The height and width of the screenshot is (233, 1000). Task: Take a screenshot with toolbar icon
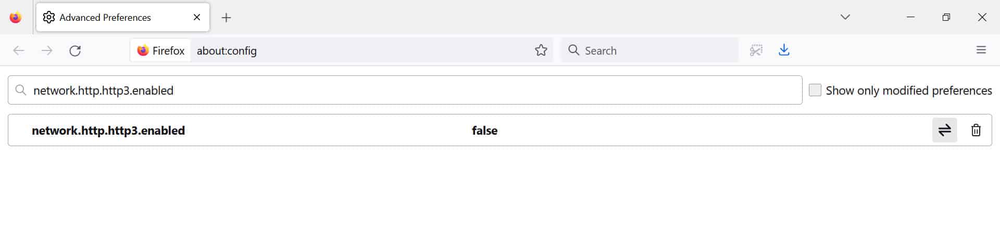tap(756, 50)
